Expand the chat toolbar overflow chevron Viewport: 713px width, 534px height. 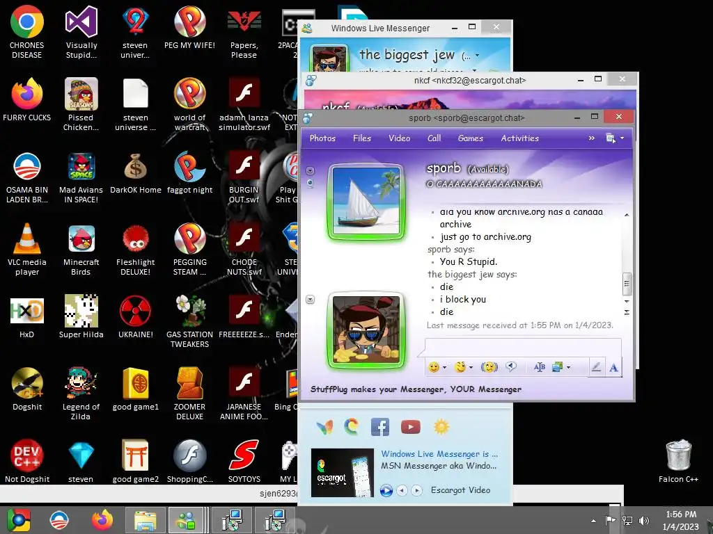tap(592, 138)
